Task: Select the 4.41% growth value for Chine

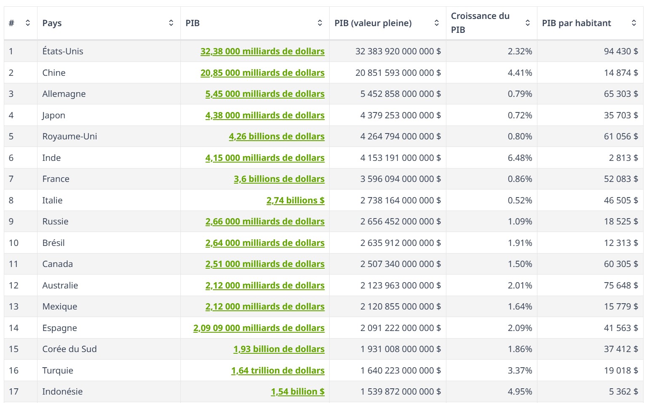Action: coord(520,73)
